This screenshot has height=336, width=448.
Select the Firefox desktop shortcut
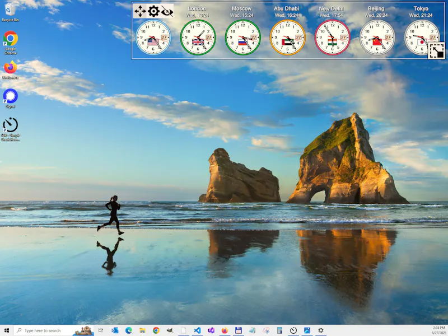point(10,69)
